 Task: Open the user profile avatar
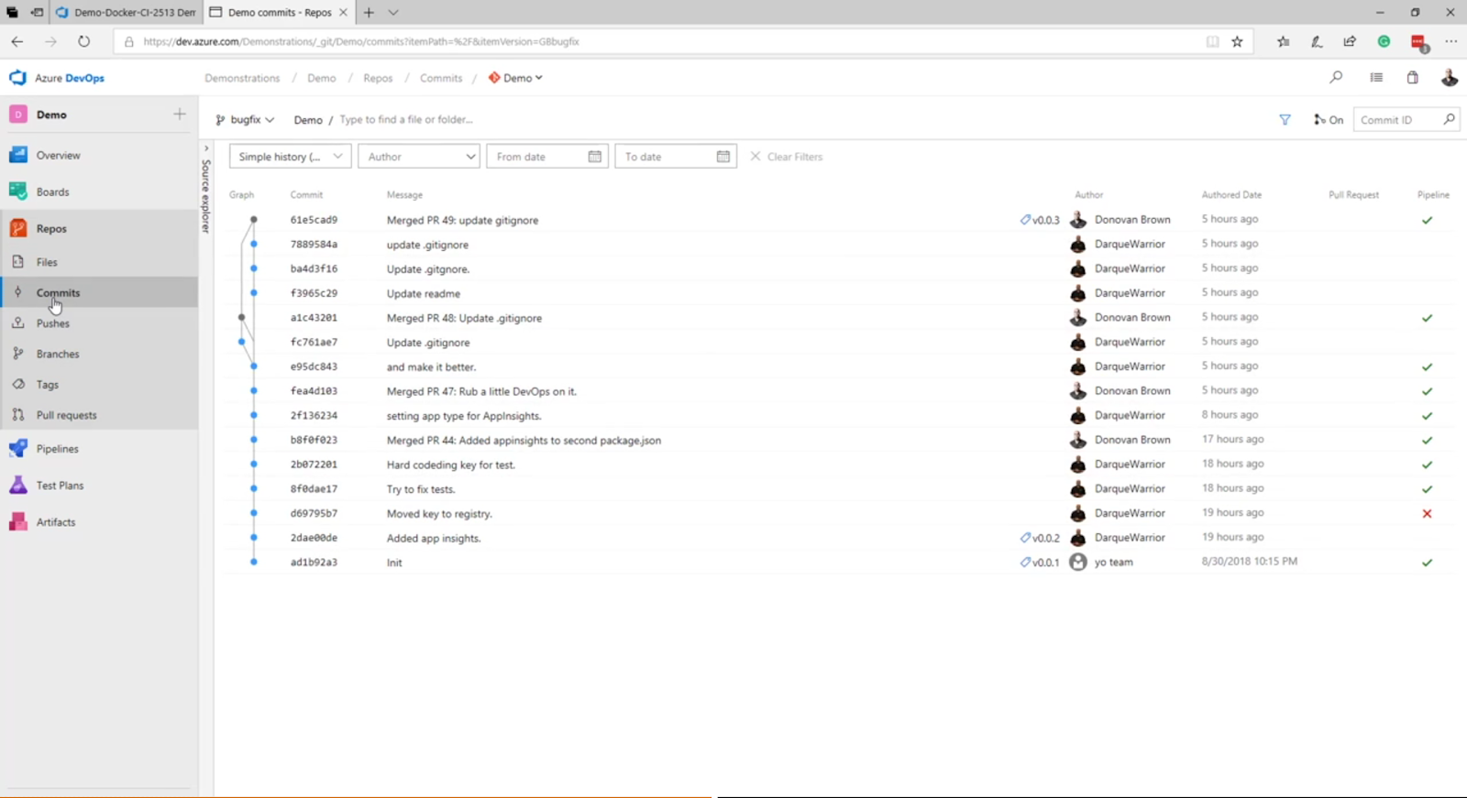pyautogui.click(x=1450, y=78)
